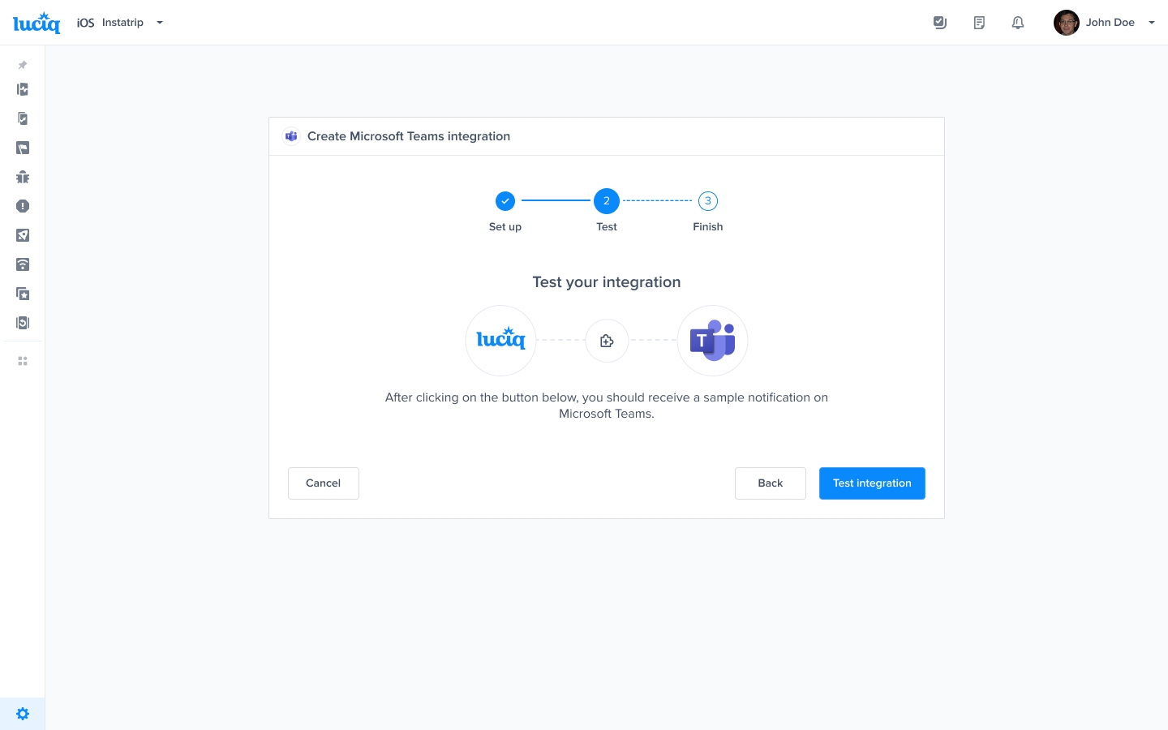Viewport: 1168px width, 730px height.
Task: Click the starred cards icon in sidebar
Action: pyautogui.click(x=23, y=294)
